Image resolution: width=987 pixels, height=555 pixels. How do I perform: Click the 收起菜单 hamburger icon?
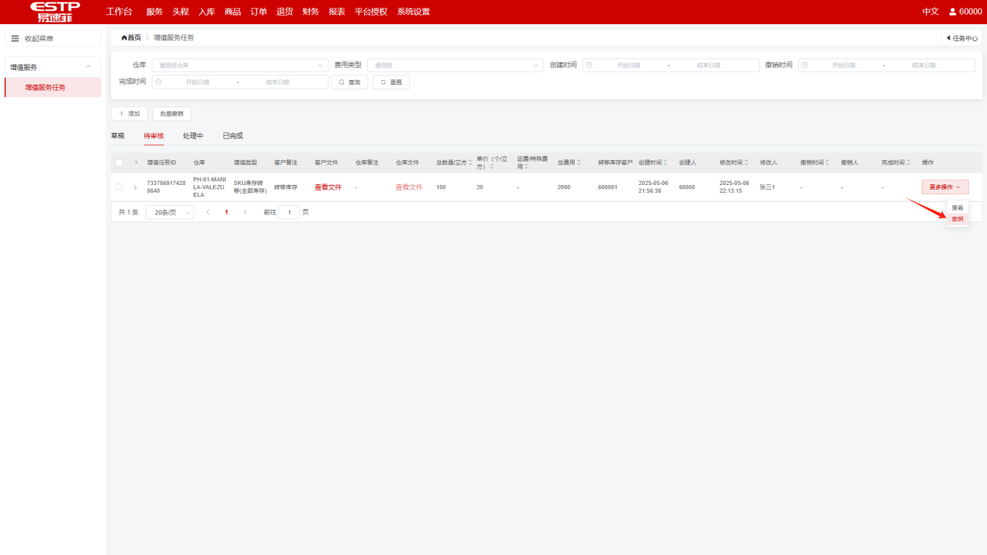point(15,38)
